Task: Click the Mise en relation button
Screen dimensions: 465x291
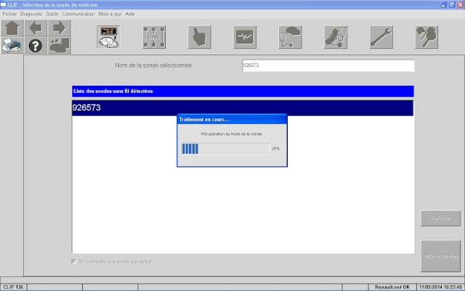Action: (x=441, y=256)
